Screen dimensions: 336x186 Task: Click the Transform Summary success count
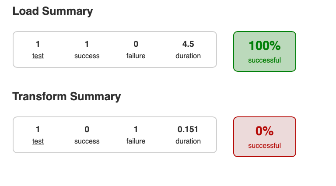[87, 130]
